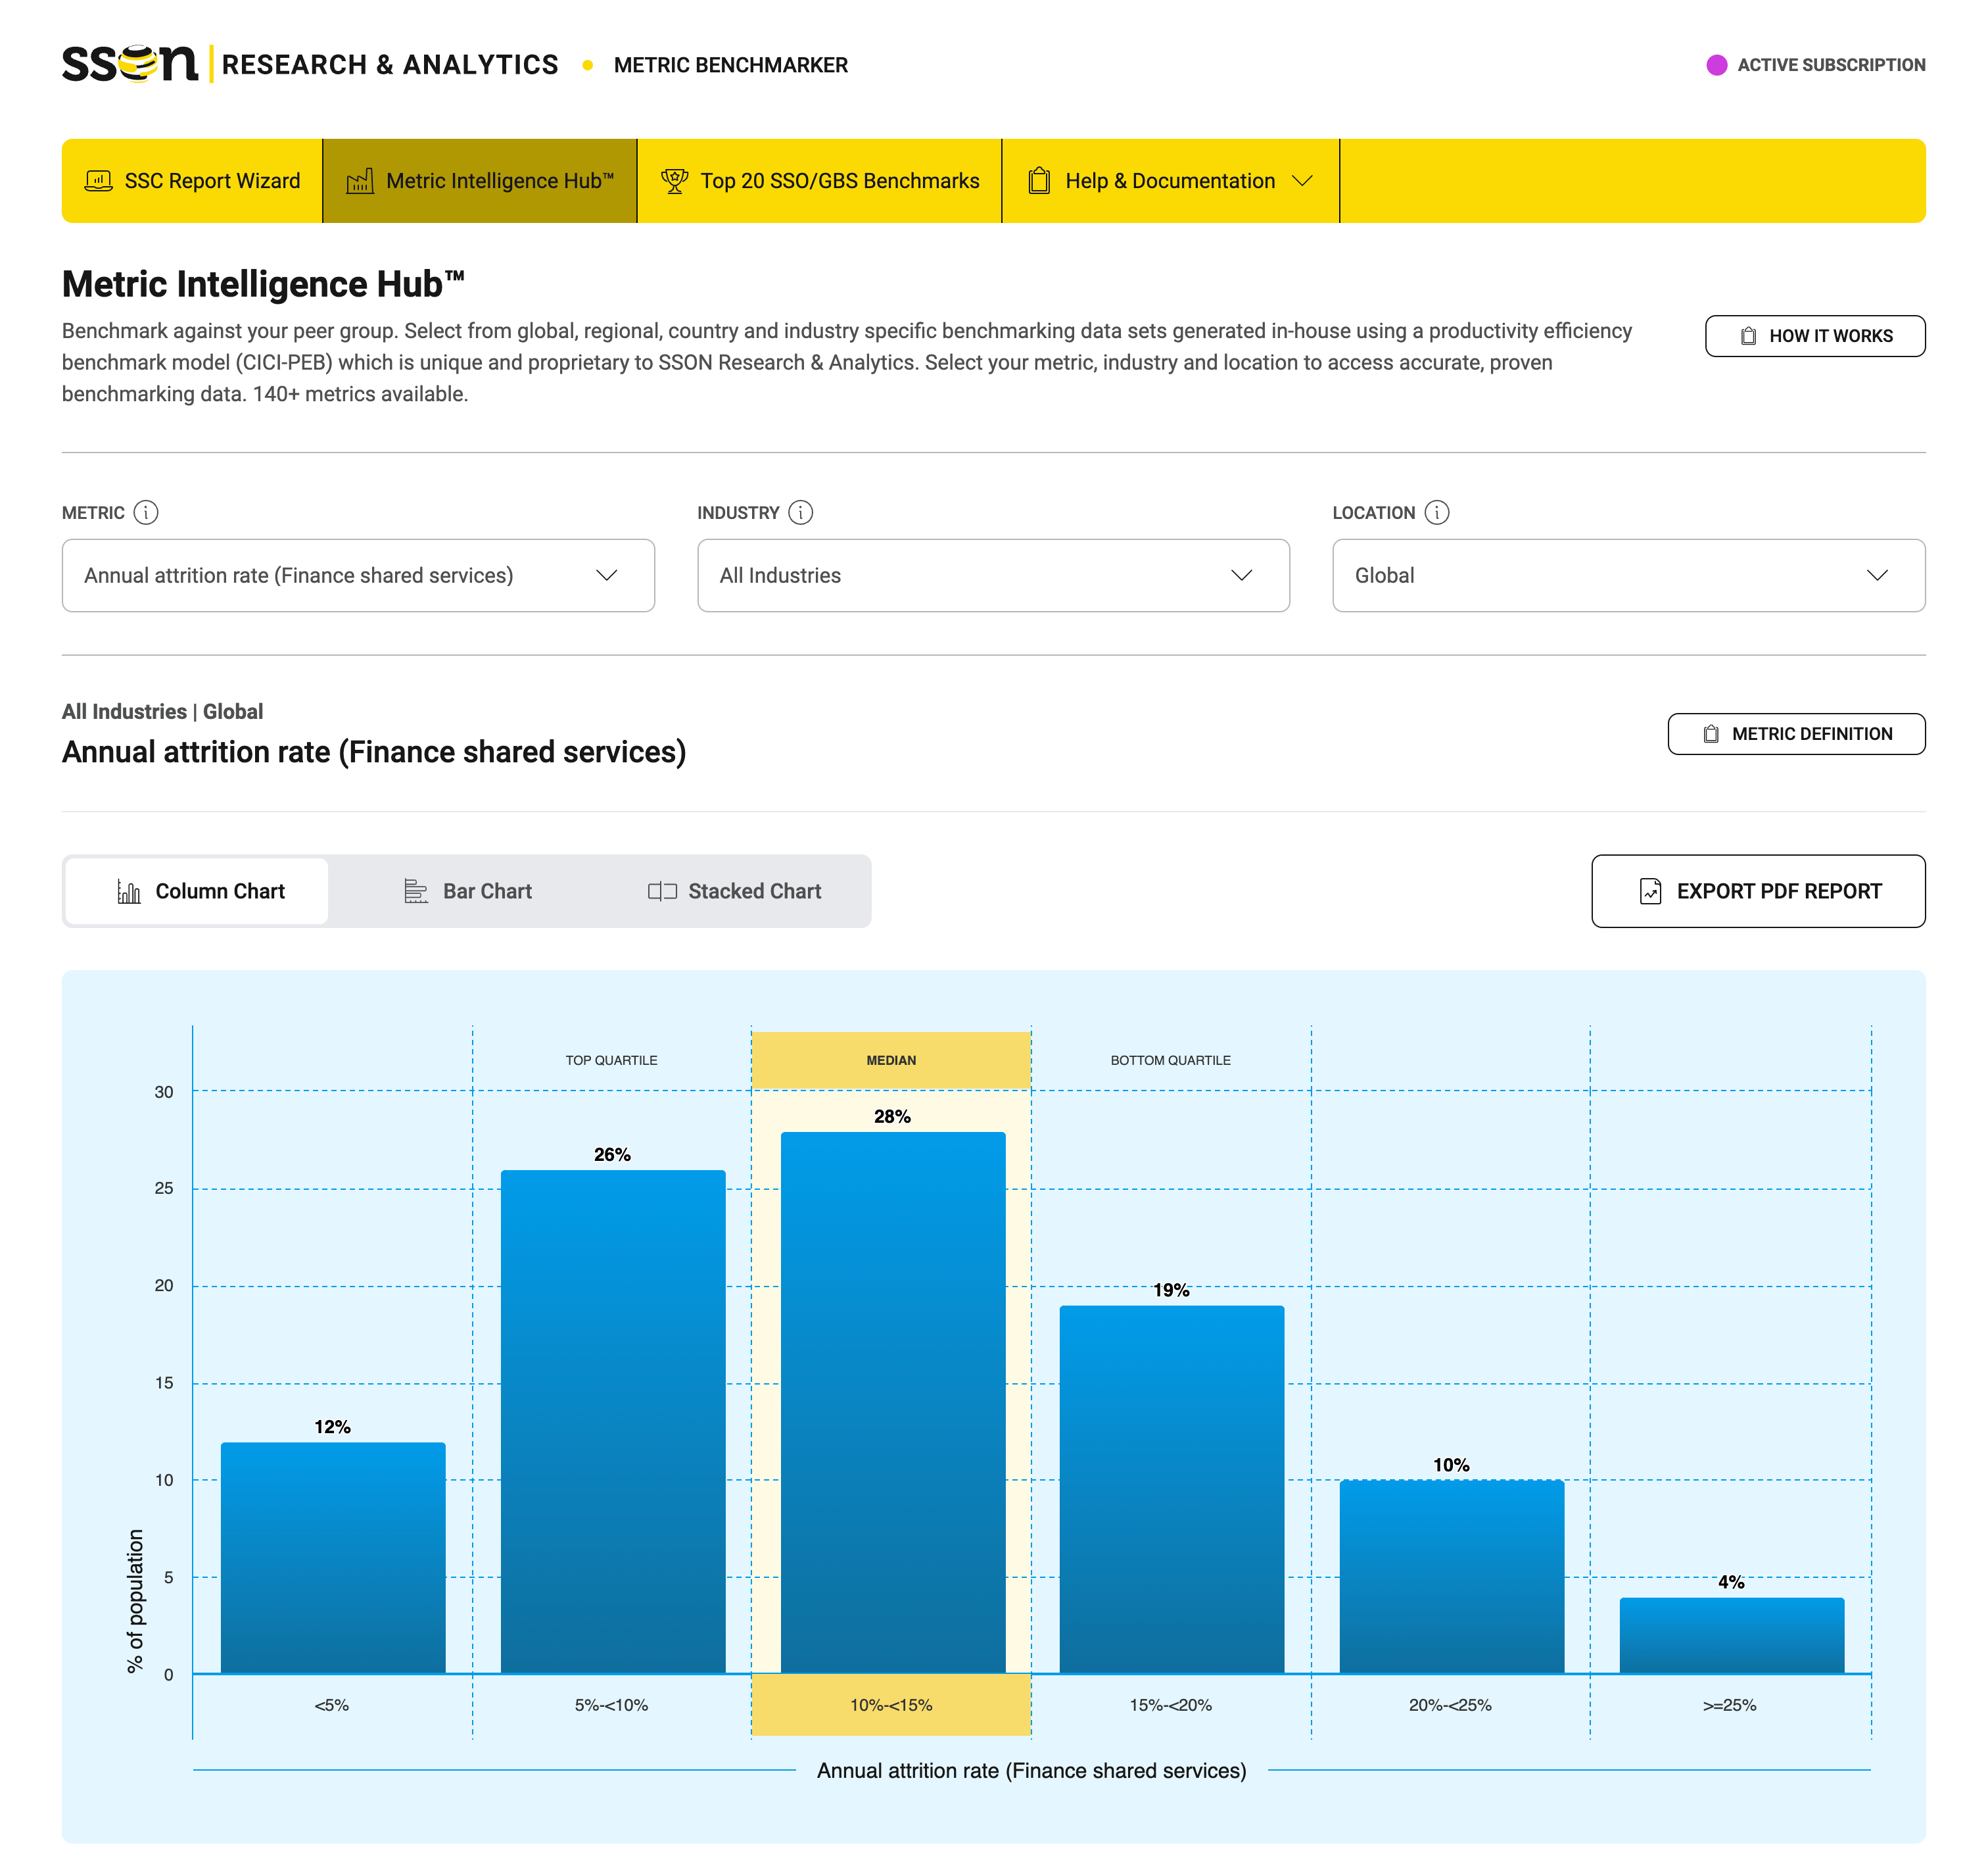Click the SSC Report Wizard laptop icon
This screenshot has width=1988, height=1866.
click(98, 181)
